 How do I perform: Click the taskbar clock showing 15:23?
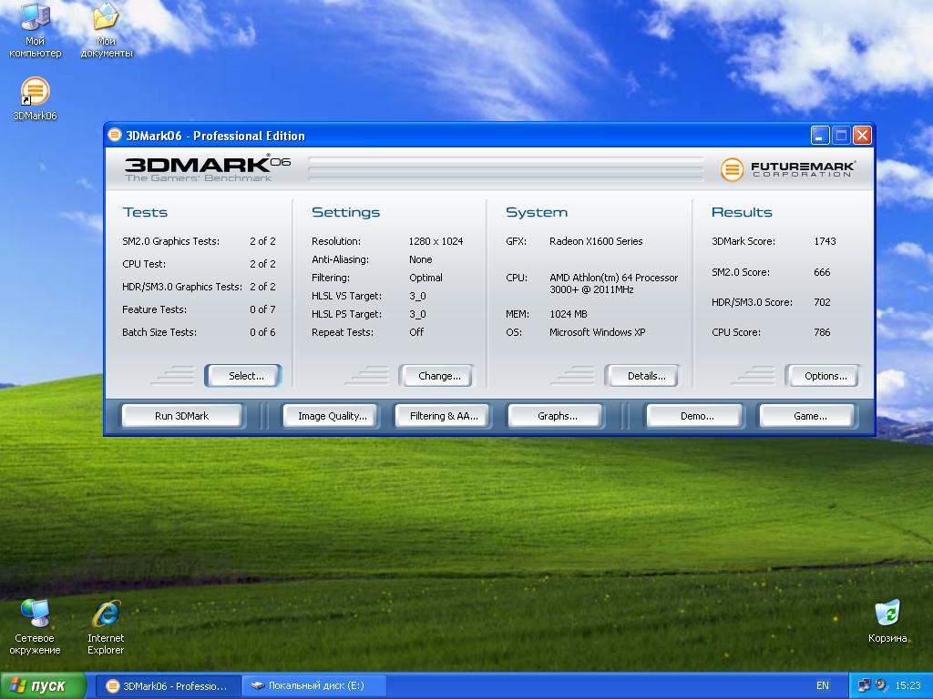click(907, 685)
